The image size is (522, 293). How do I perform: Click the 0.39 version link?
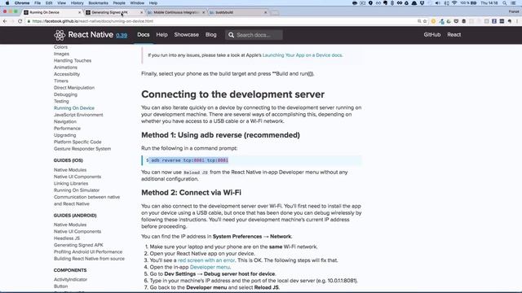pos(122,35)
